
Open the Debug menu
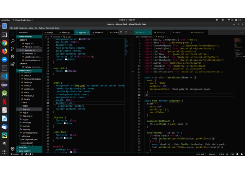pos(42,28)
